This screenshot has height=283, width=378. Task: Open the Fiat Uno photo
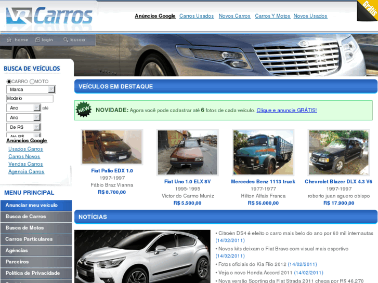coord(188,153)
